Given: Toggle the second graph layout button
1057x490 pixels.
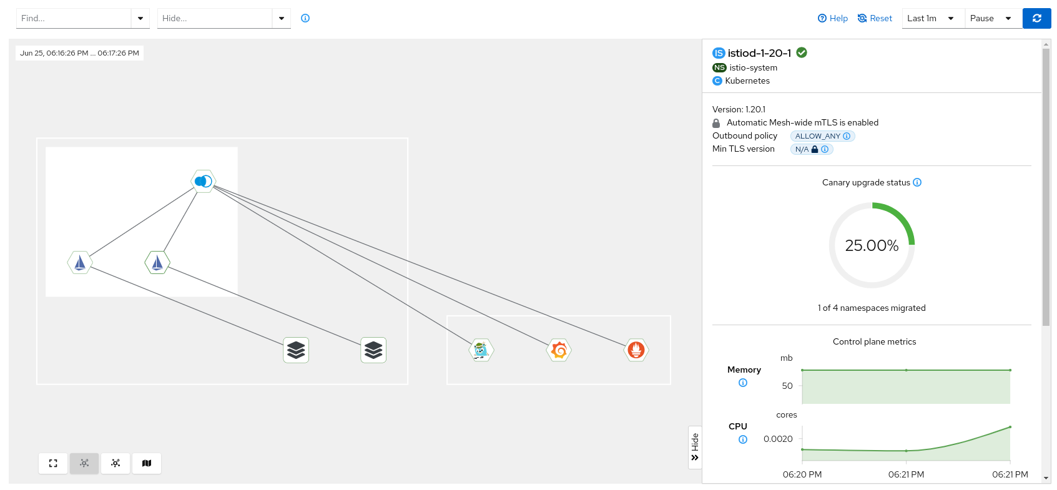Looking at the screenshot, I should tap(116, 463).
